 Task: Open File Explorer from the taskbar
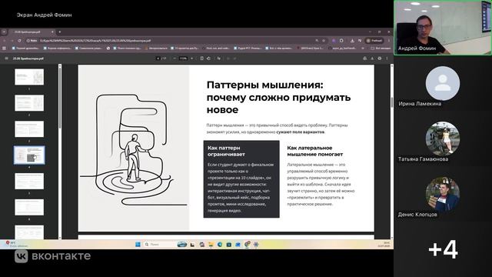pyautogui.click(x=211, y=245)
